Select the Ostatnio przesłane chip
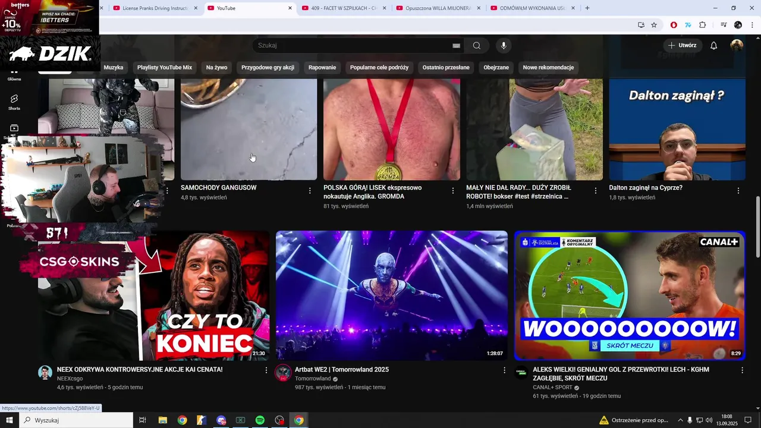The height and width of the screenshot is (428, 761). [446, 67]
